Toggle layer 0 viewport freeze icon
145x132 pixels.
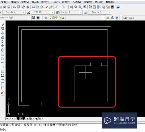coord(57,18)
